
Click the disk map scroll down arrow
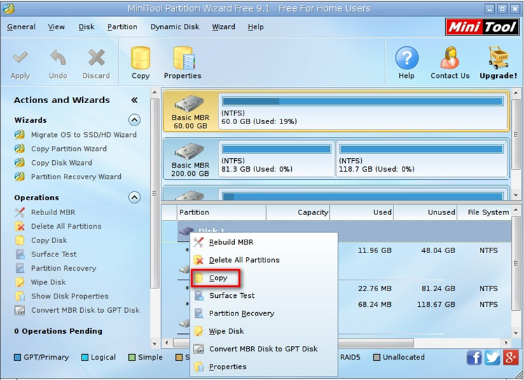tap(517, 195)
